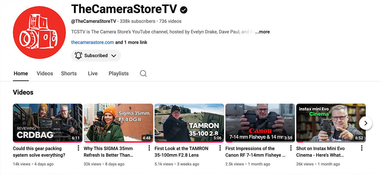The width and height of the screenshot is (380, 174).
Task: Open options menu for gear packing video
Action: (78, 148)
